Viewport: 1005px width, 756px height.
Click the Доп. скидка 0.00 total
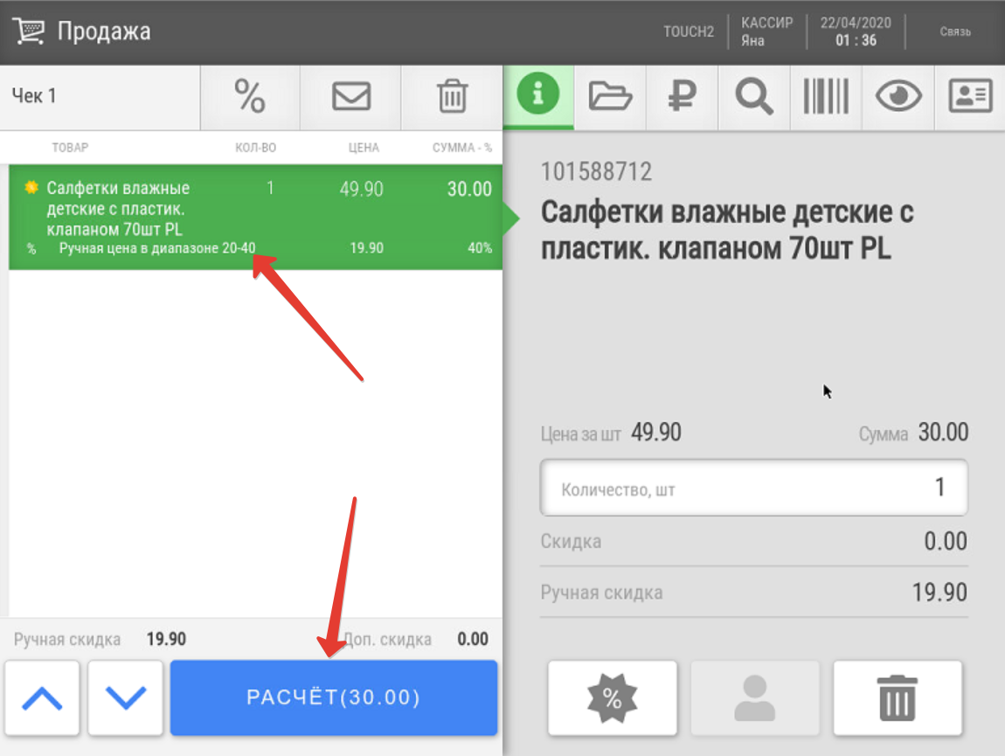pos(473,639)
